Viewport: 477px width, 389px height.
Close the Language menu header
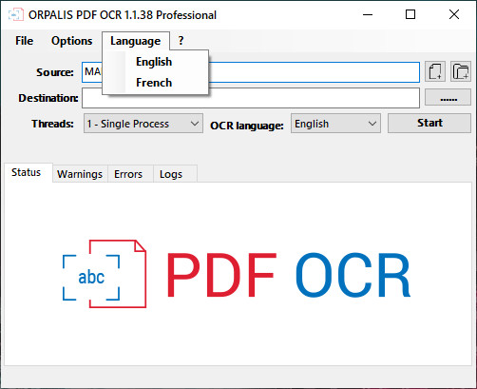(x=136, y=41)
